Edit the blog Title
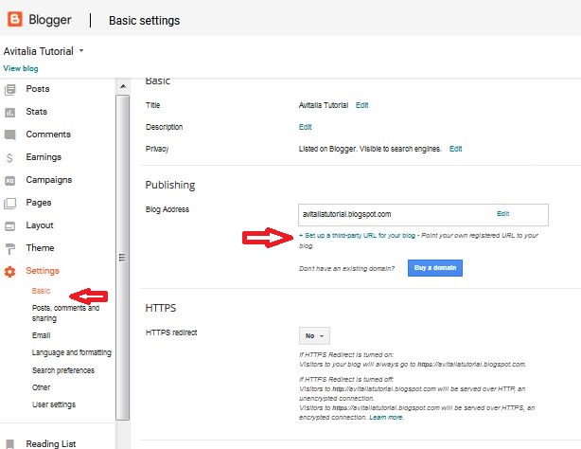 [362, 105]
